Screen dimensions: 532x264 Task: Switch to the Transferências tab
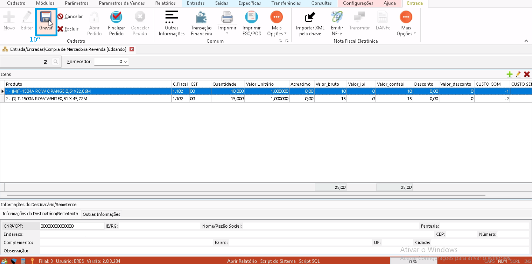286,3
